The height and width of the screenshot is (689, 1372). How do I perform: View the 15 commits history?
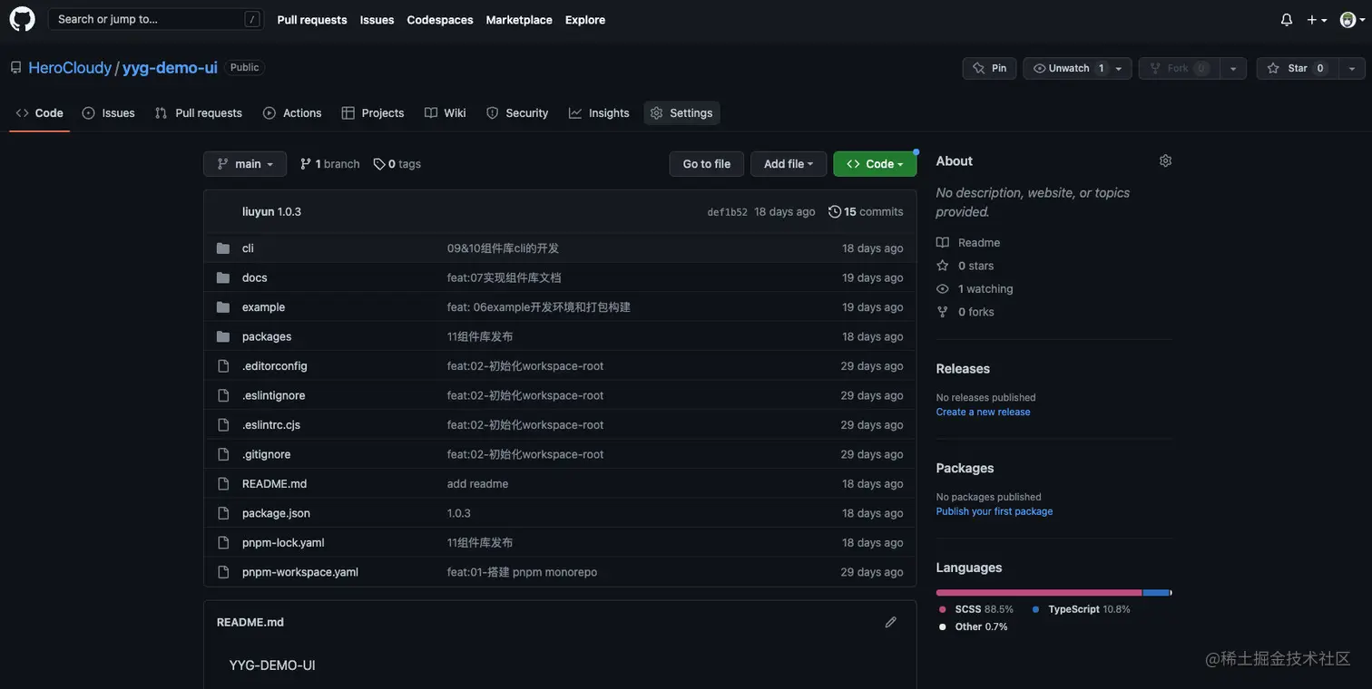coord(866,211)
